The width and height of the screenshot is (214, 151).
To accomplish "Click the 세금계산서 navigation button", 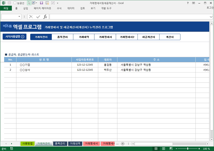I will click(x=149, y=37).
